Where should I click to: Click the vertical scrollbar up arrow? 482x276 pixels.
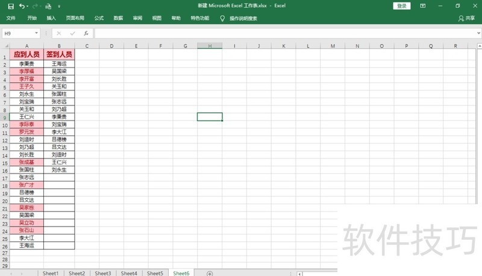pyautogui.click(x=479, y=46)
